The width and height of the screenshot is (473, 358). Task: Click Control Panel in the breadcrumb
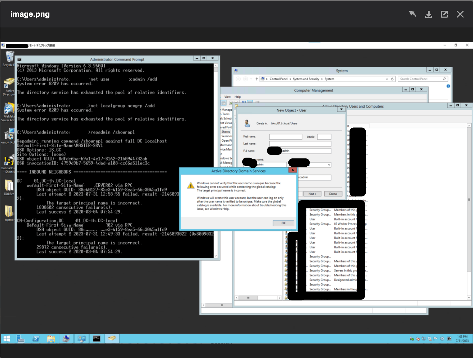(x=279, y=79)
